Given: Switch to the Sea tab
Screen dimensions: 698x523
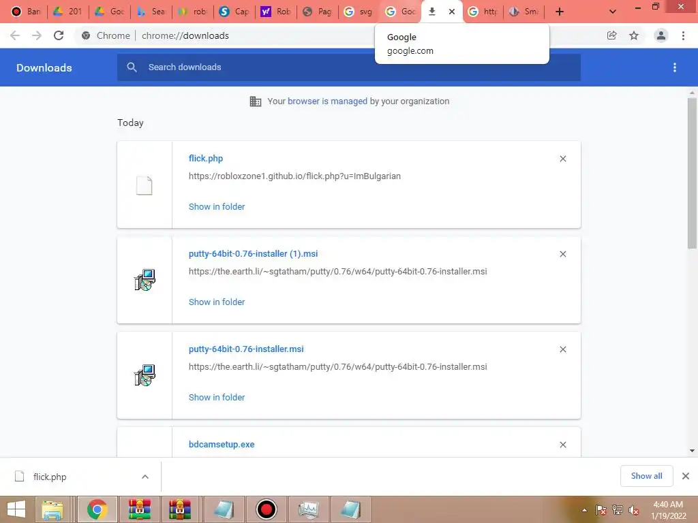Looking at the screenshot, I should tap(151, 12).
